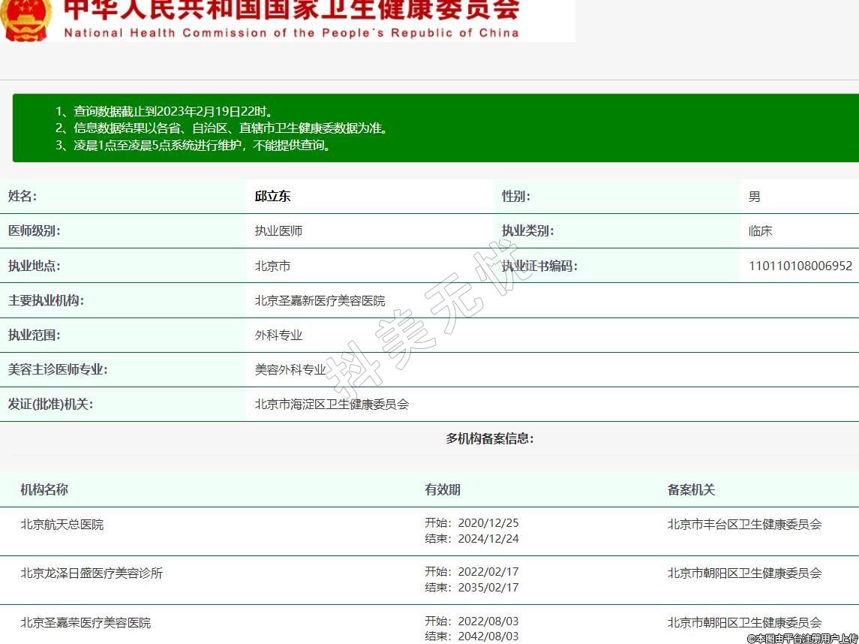Click certificate number 110110108006952
Viewport: 859px width, 644px height.
(x=800, y=266)
